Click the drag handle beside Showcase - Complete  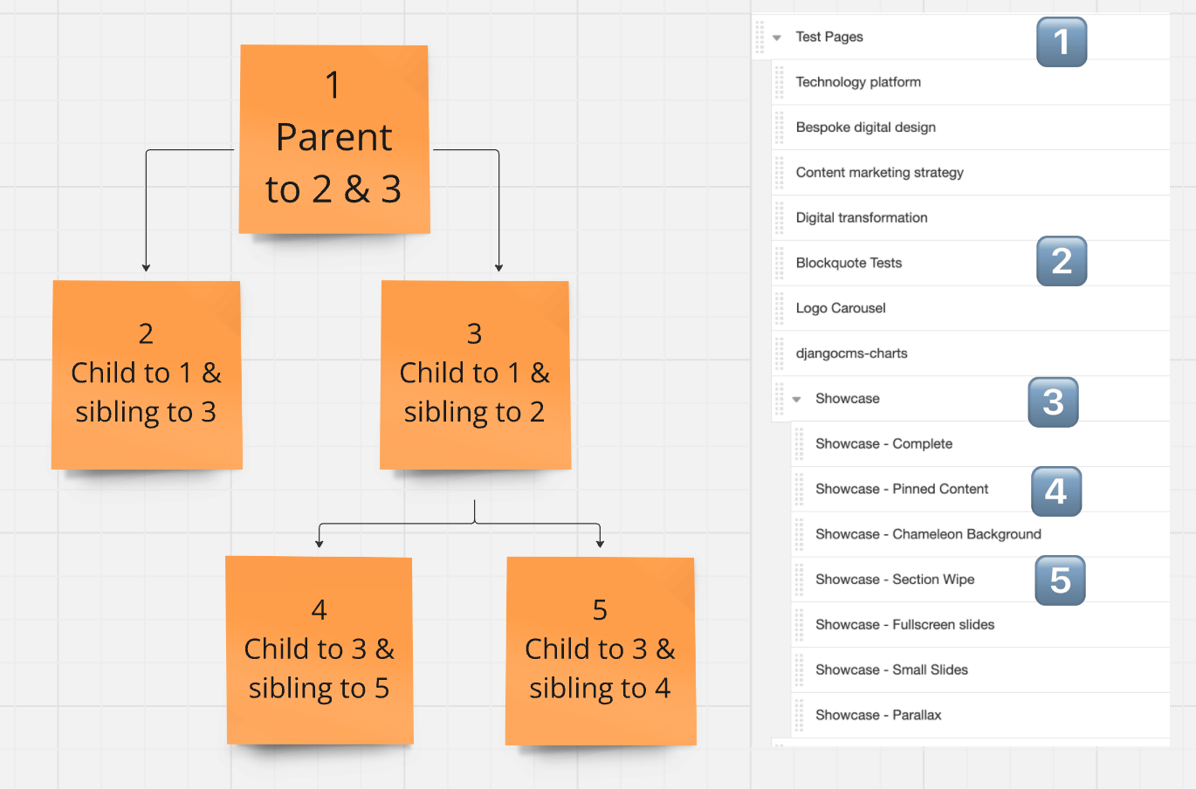click(x=800, y=444)
